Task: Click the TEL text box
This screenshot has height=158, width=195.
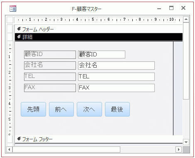Action: point(116,77)
